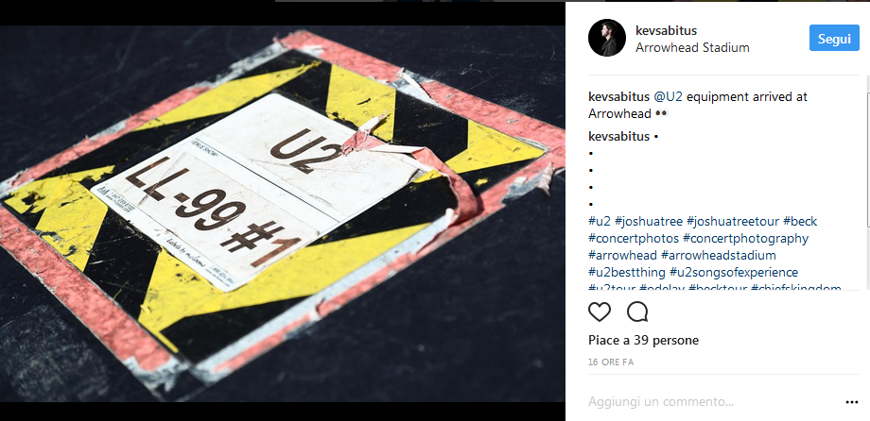The height and width of the screenshot is (421, 870).
Task: Open the #concertphotography hashtag
Action: click(745, 239)
